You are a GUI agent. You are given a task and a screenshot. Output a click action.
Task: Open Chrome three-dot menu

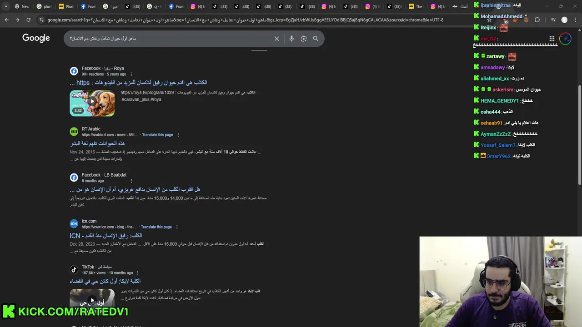pyautogui.click(x=575, y=20)
